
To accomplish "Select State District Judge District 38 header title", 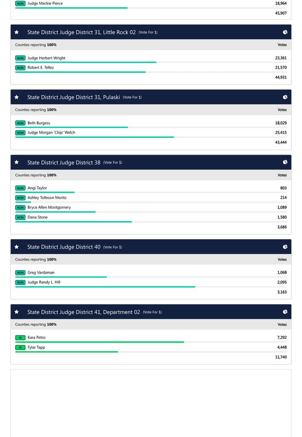I will (64, 162).
